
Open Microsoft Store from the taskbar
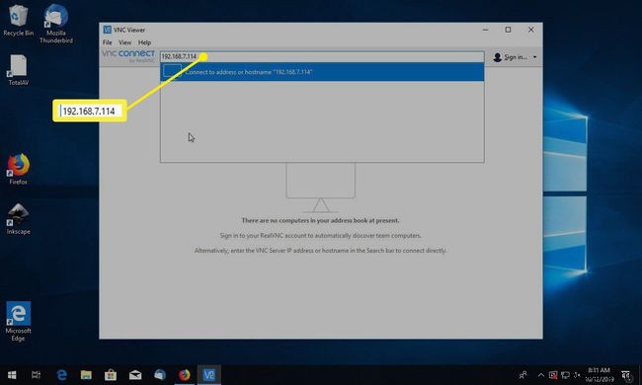[111, 375]
